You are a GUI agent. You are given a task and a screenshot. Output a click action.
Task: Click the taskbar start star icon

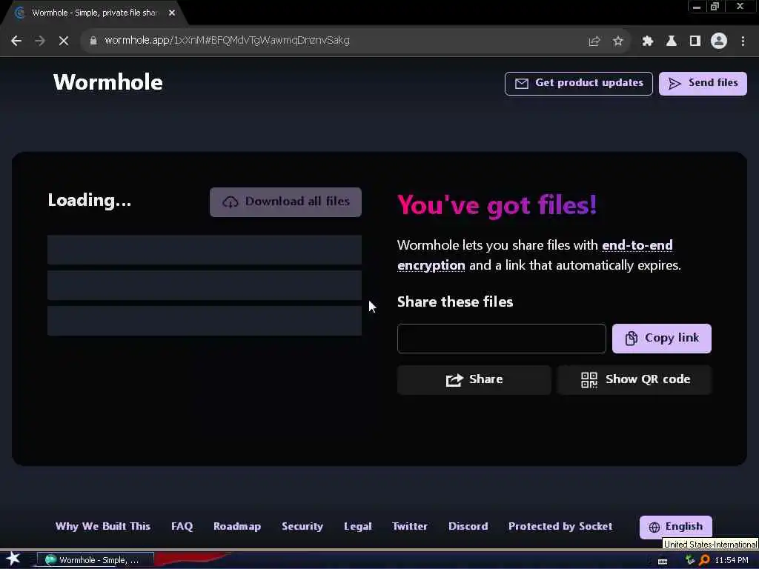[13, 559]
